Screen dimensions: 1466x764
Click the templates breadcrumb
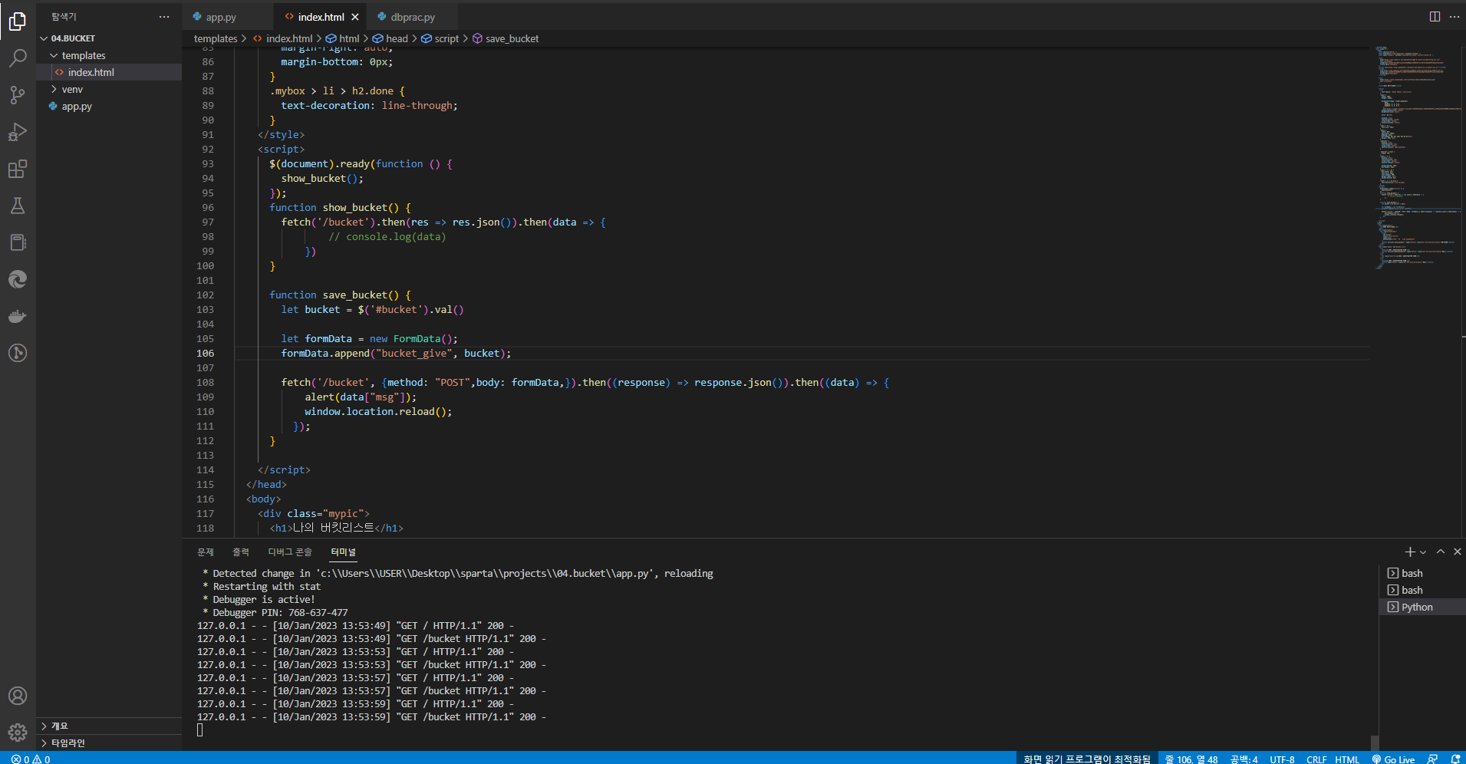(x=216, y=38)
